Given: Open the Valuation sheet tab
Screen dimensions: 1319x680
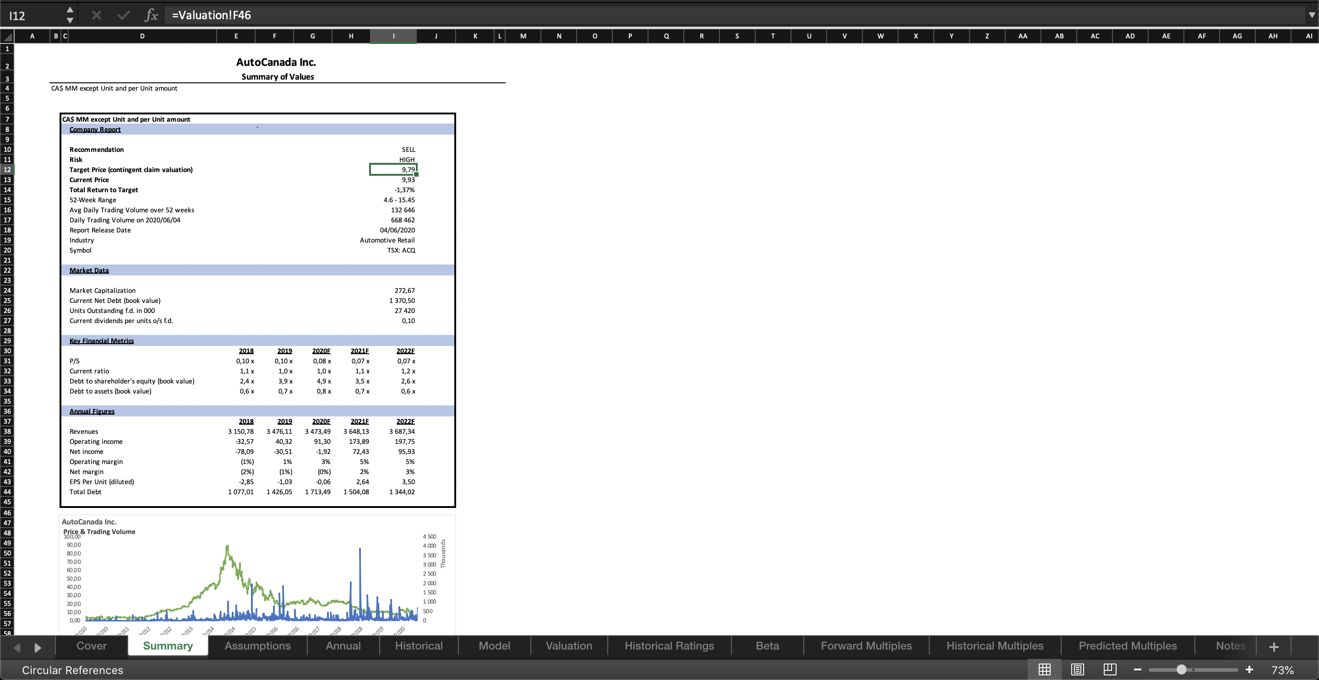Looking at the screenshot, I should pos(569,646).
